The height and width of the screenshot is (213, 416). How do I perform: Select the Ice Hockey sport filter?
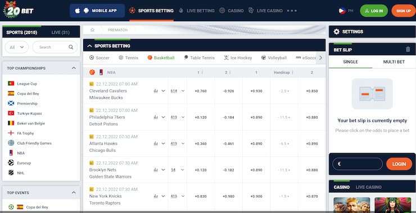coord(238,58)
